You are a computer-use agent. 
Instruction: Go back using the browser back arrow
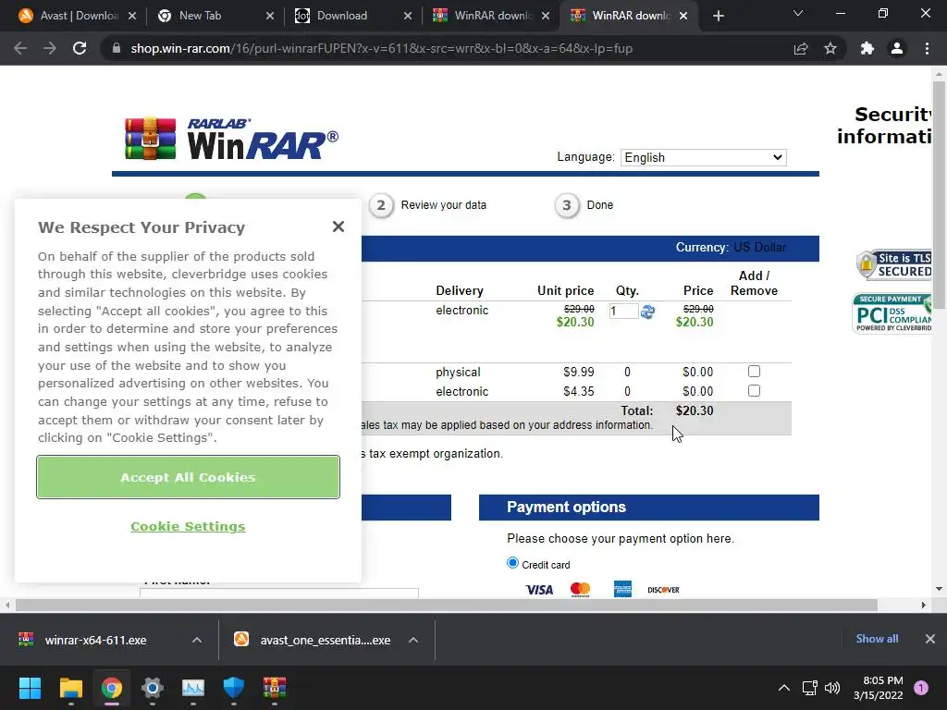click(x=20, y=48)
